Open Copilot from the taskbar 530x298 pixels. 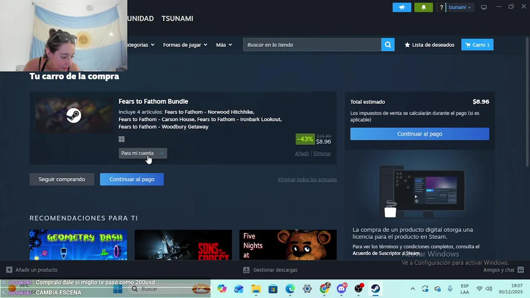click(x=222, y=289)
